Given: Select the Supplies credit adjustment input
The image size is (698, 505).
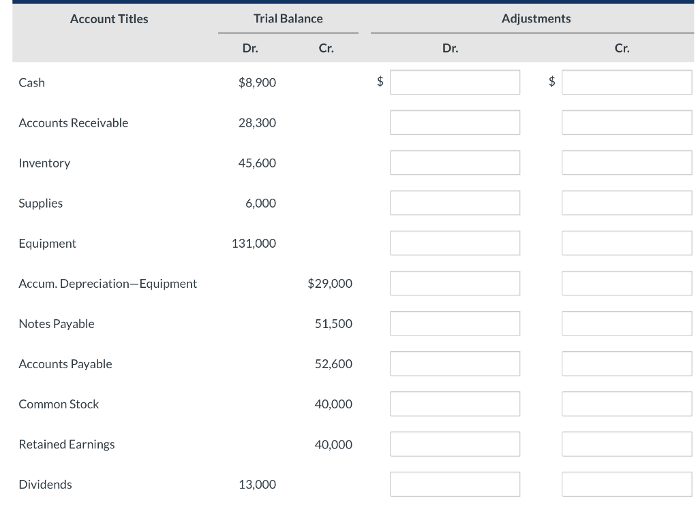Looking at the screenshot, I should point(626,202).
